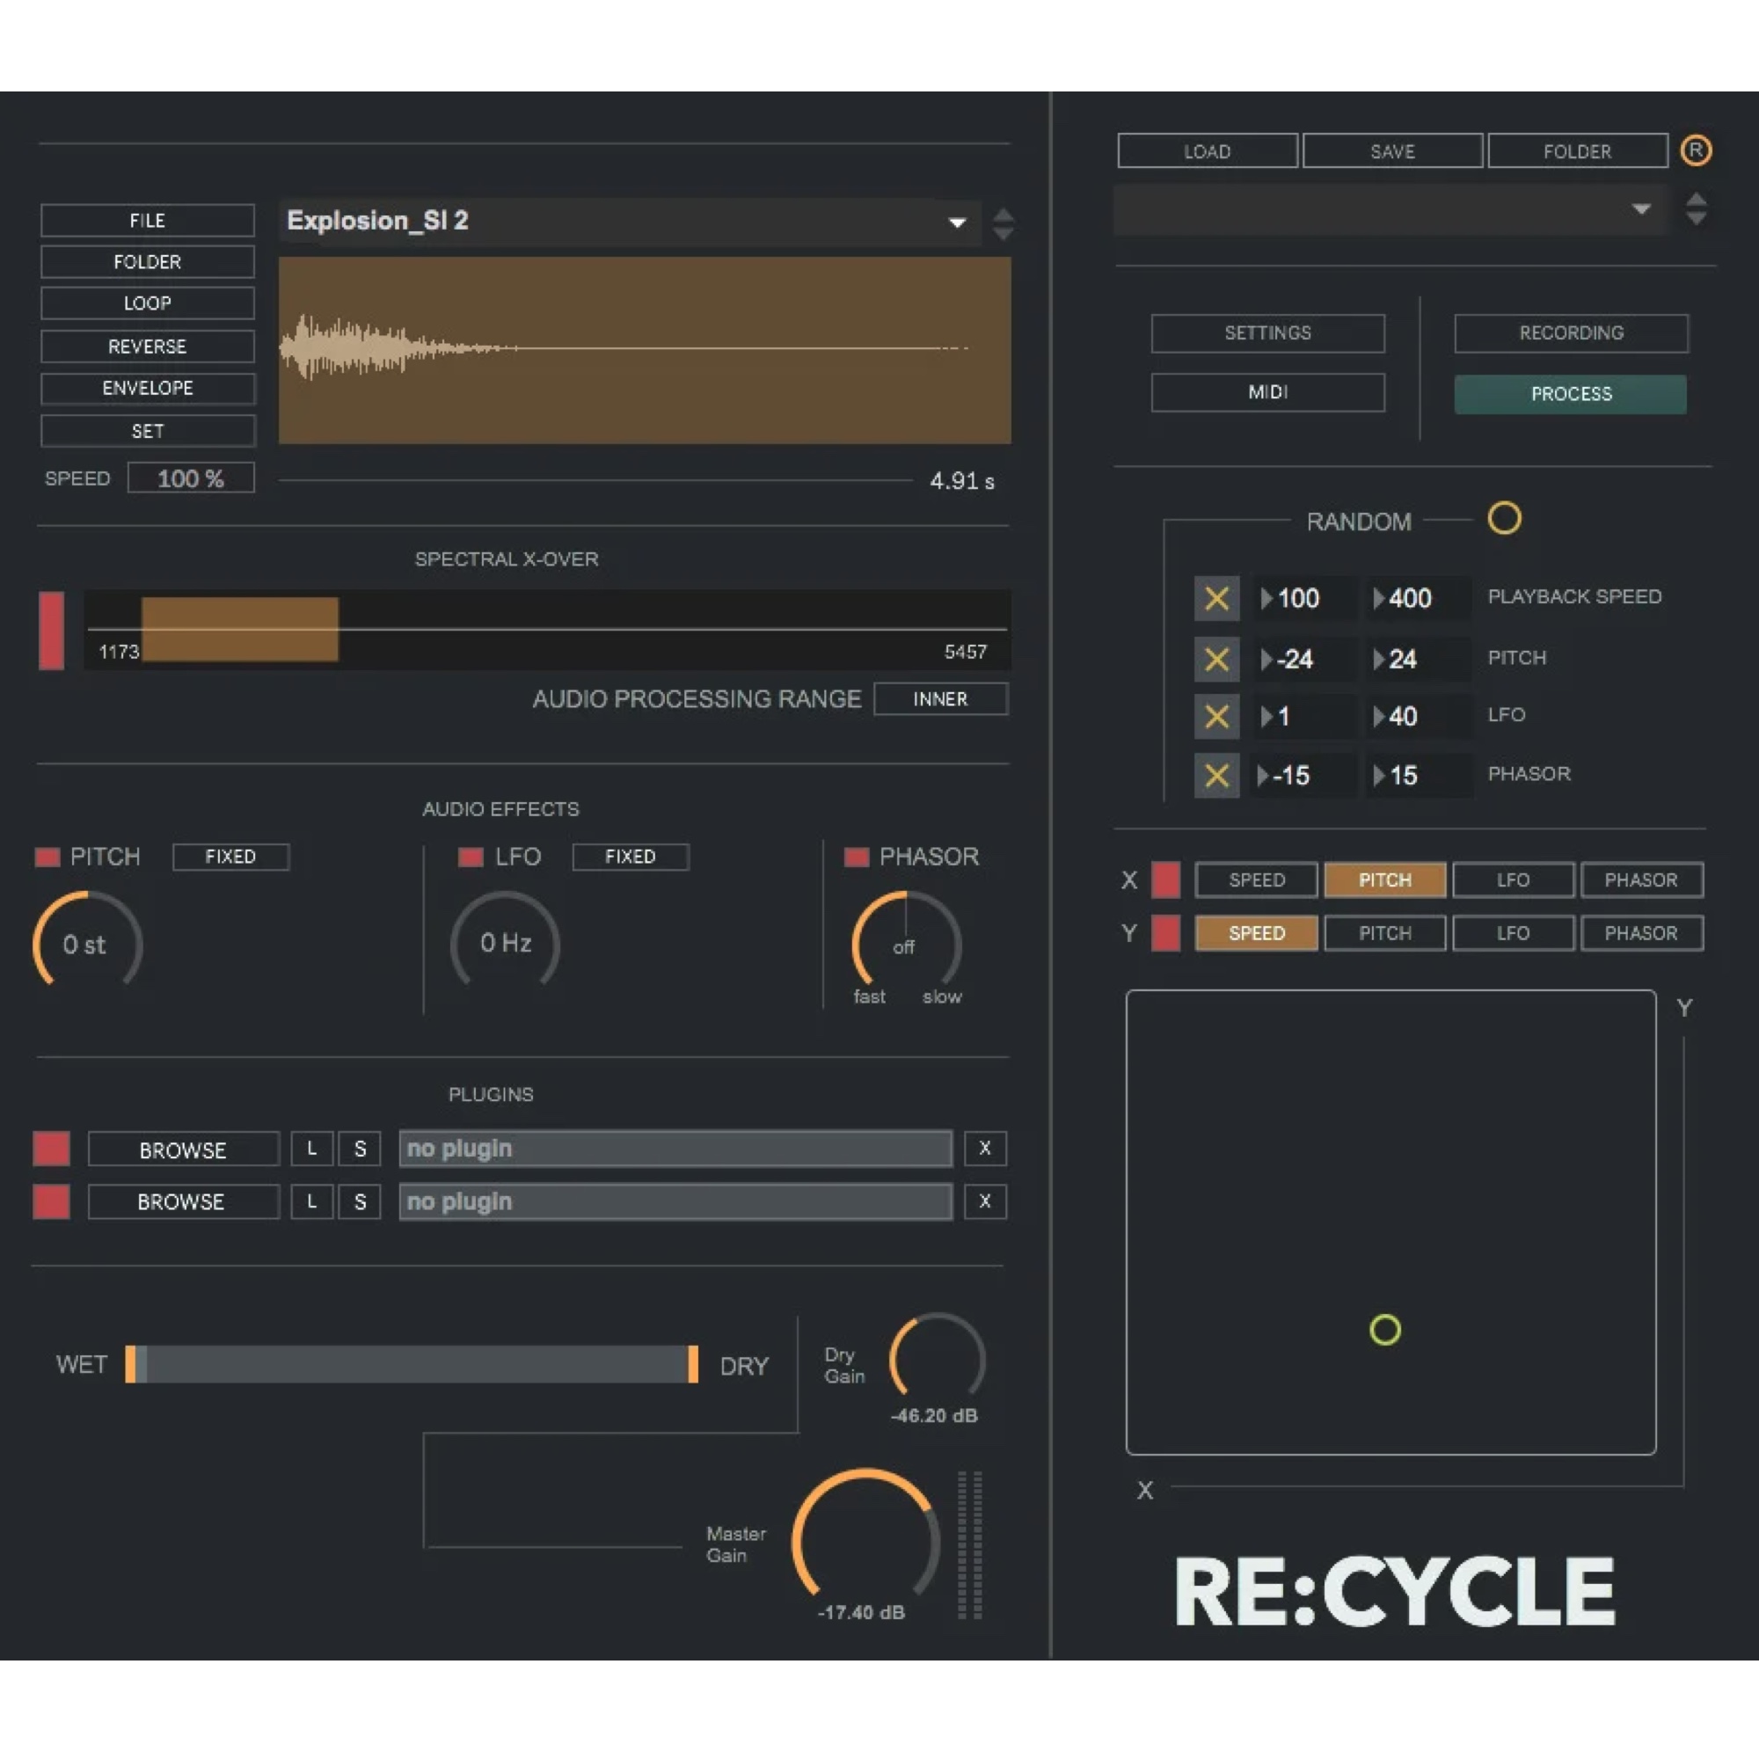Toggle the X mark for PITCH randomization

pos(1216,658)
